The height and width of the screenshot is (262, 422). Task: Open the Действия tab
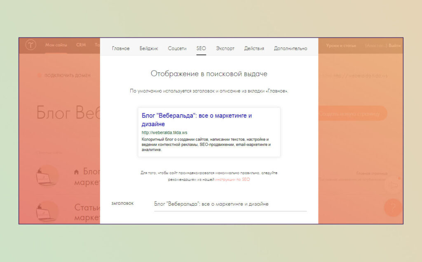coord(254,49)
